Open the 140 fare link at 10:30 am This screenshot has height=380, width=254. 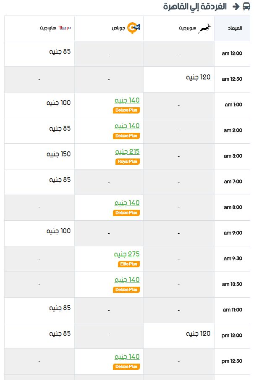(127, 280)
